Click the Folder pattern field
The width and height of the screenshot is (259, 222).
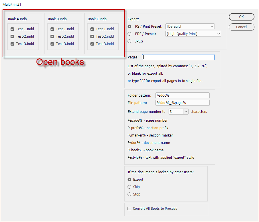point(182,95)
